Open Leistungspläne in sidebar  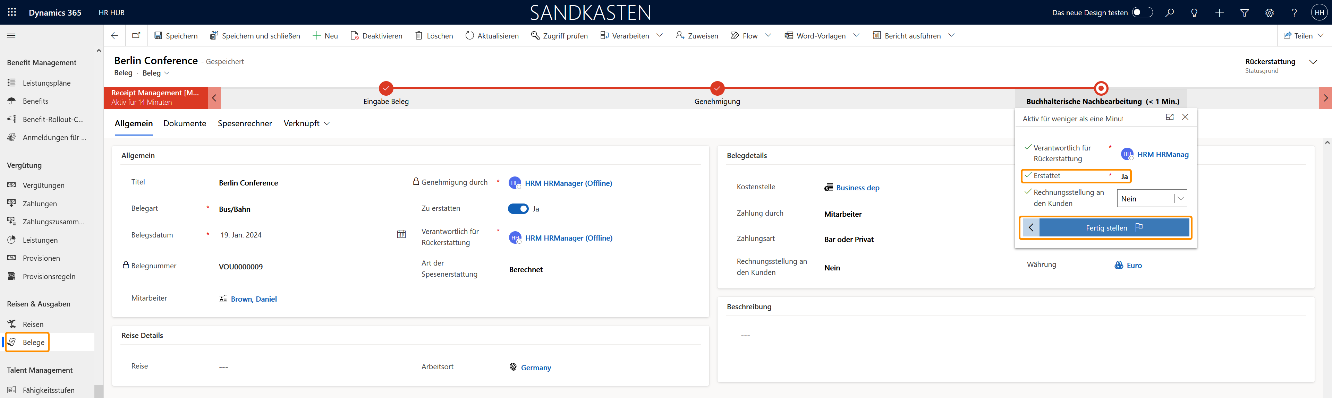point(46,83)
